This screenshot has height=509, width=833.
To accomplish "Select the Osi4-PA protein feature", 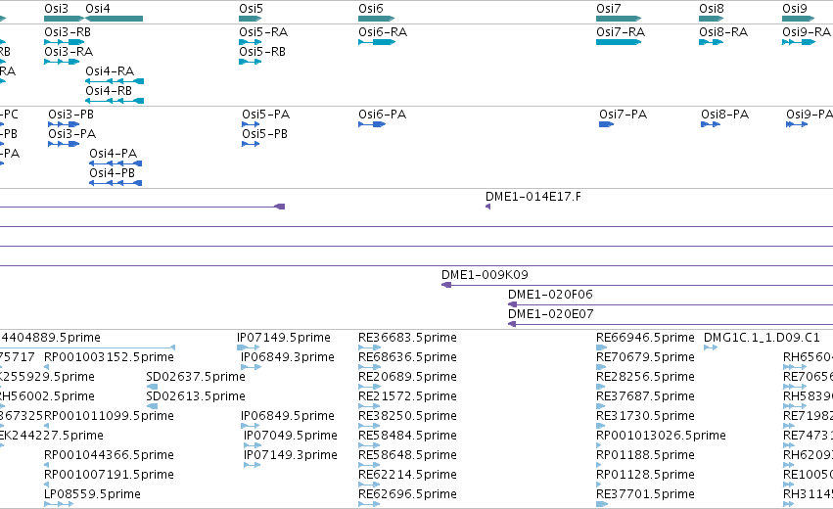I will 116,163.
